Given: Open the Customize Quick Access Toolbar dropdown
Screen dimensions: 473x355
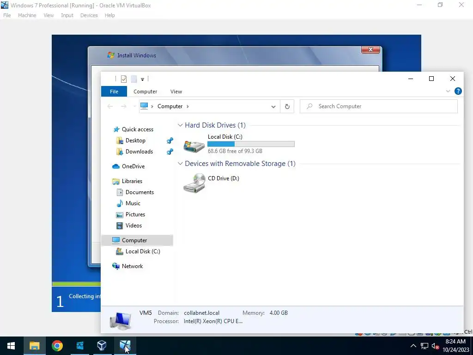Looking at the screenshot, I should (142, 80).
